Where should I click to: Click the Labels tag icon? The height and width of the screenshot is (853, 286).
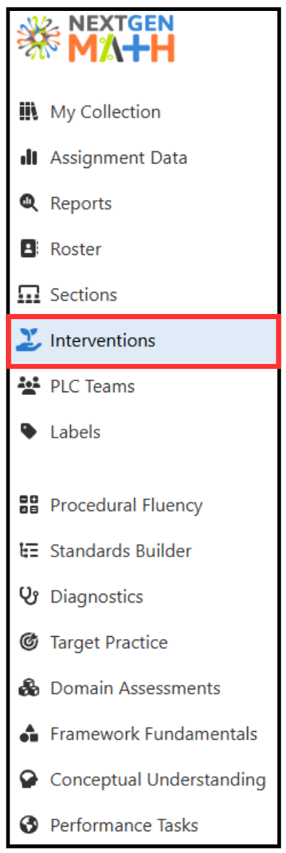tap(28, 432)
